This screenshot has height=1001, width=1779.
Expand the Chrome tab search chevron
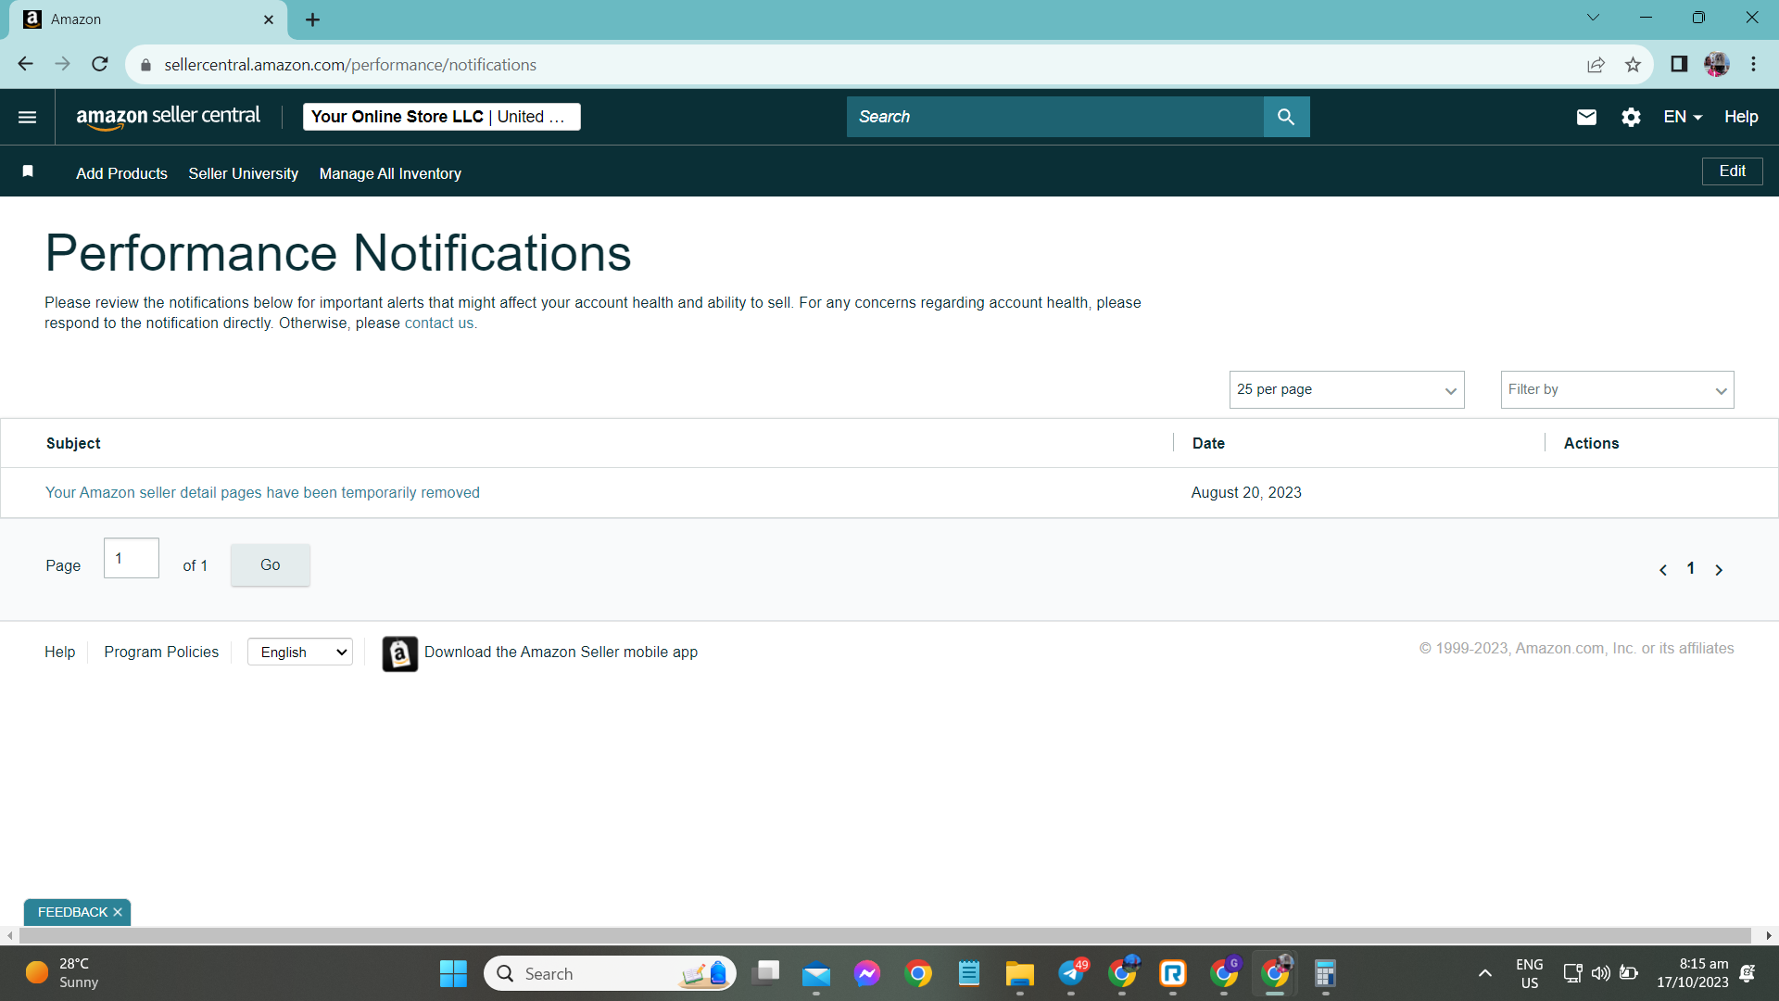point(1593,18)
